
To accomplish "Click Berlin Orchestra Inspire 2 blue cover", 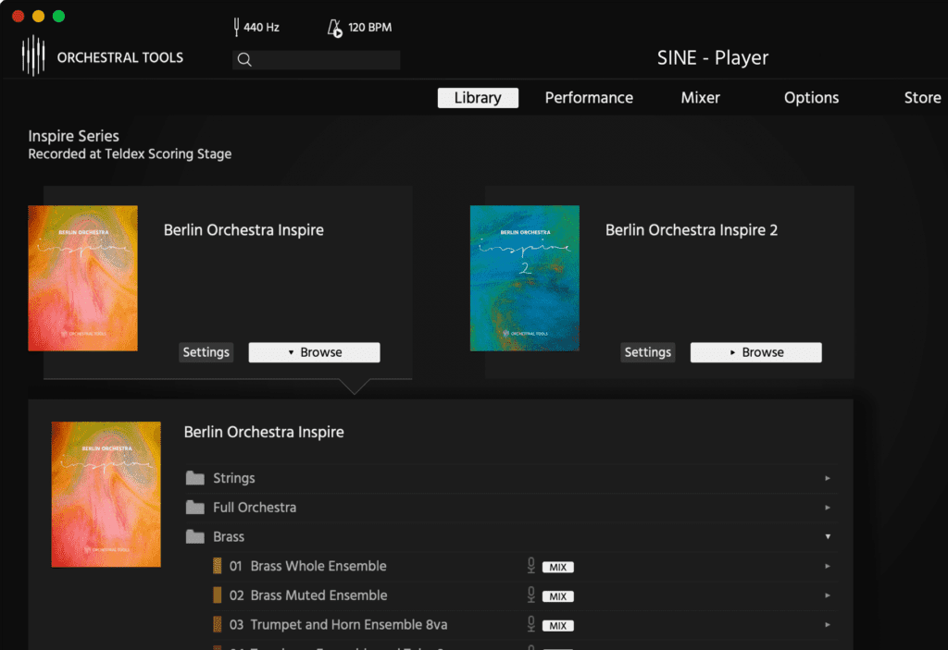I will pos(525,278).
